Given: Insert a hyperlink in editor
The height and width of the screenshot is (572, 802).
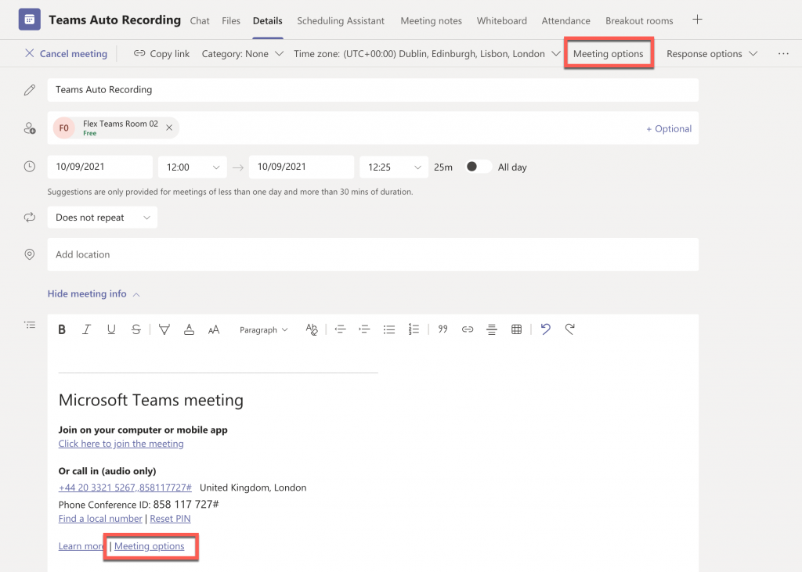Looking at the screenshot, I should [468, 329].
